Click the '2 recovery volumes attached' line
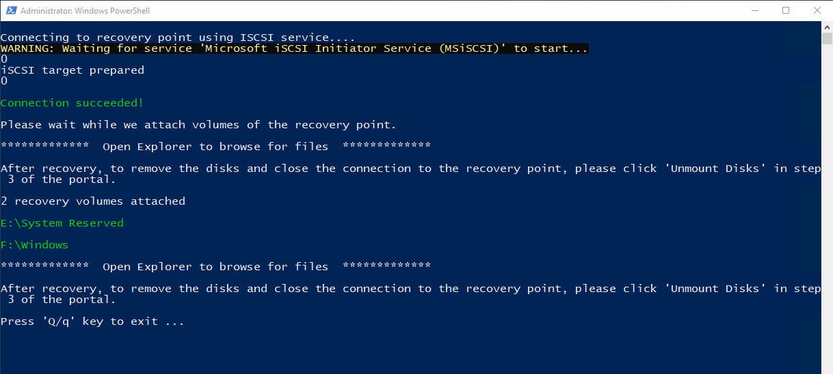 93,201
